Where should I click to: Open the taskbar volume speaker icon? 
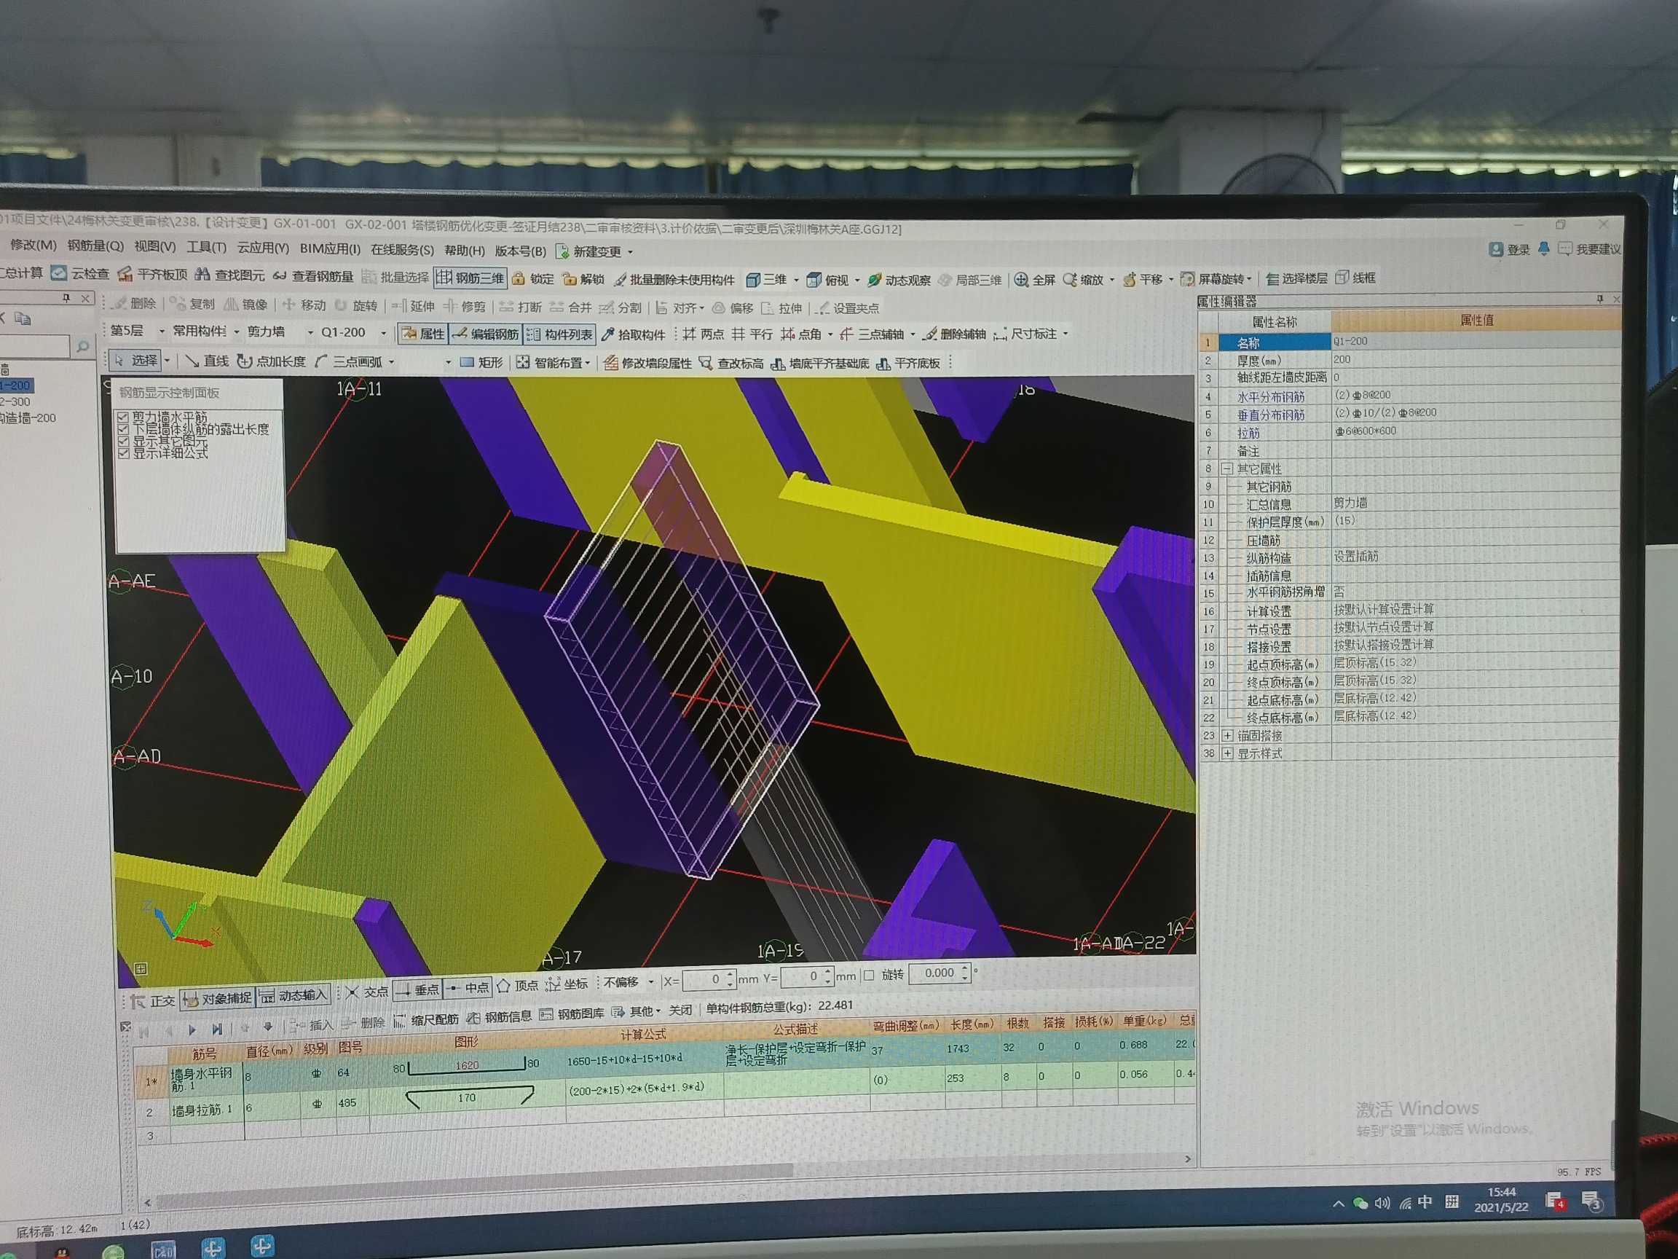1382,1204
